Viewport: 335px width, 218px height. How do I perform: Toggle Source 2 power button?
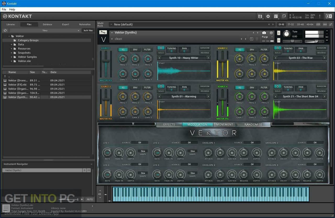point(277,48)
